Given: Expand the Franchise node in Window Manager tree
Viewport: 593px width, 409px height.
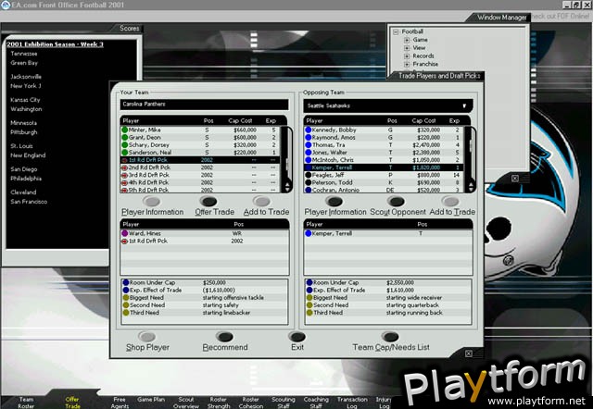Looking at the screenshot, I should point(407,64).
